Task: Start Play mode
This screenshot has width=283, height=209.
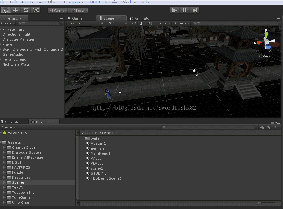Action: click(x=175, y=10)
